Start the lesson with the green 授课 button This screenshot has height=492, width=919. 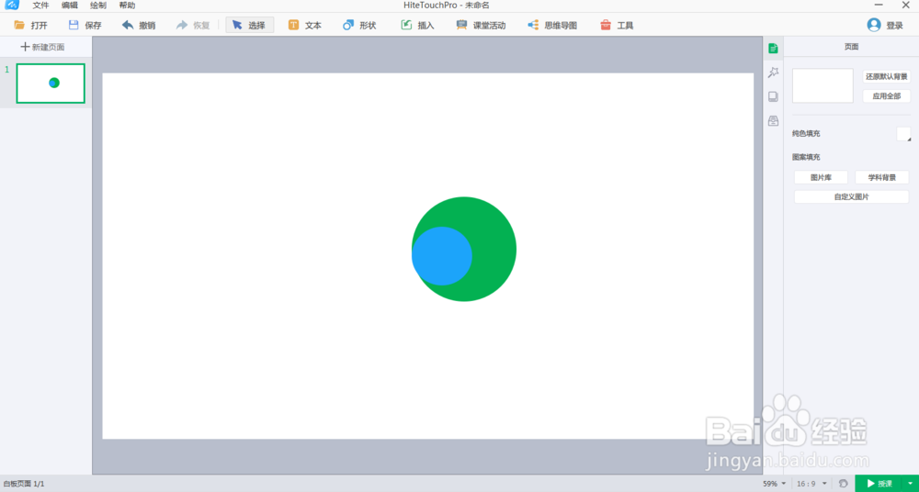coord(879,484)
